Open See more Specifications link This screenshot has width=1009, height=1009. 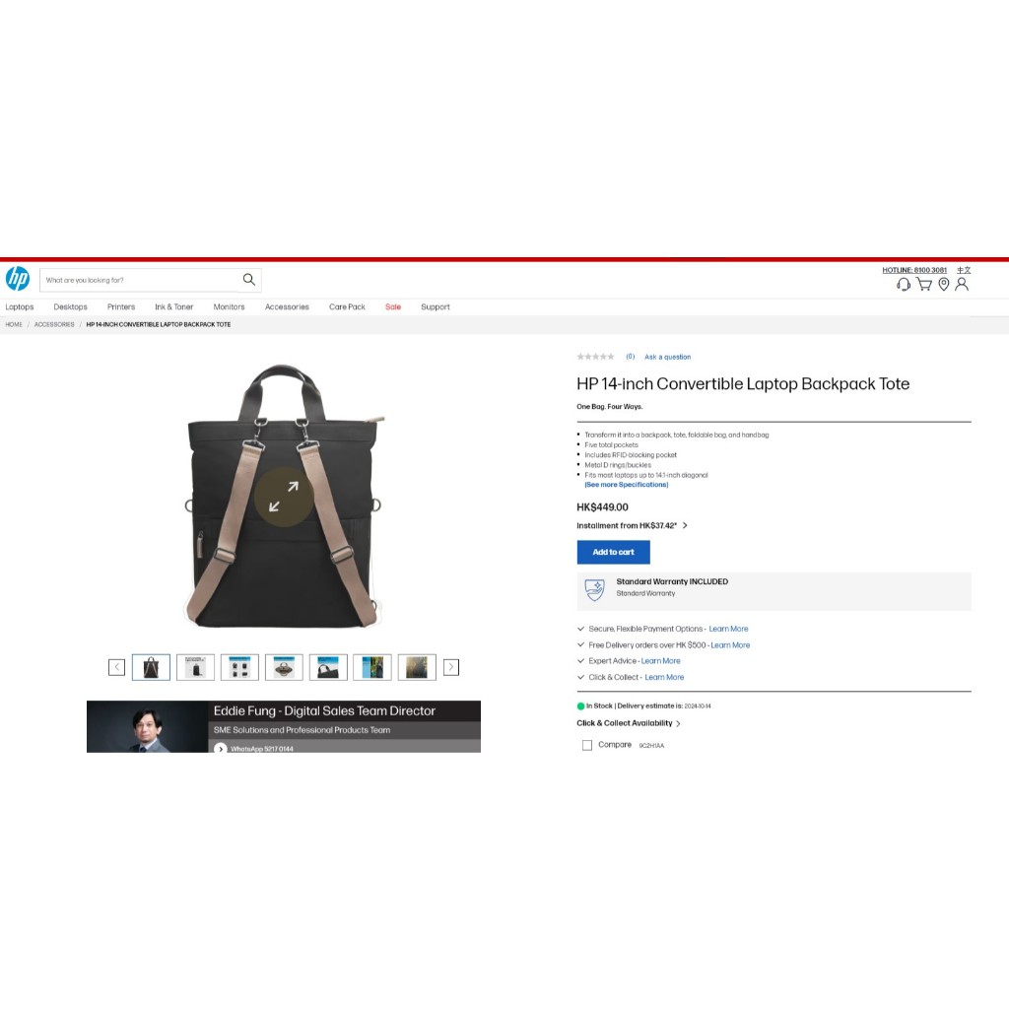point(626,485)
